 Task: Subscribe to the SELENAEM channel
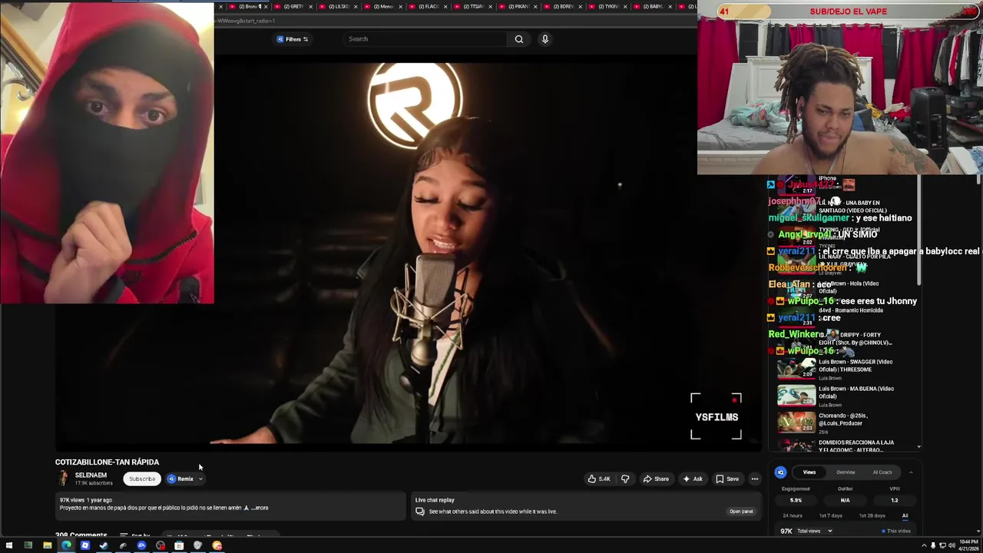tap(142, 478)
